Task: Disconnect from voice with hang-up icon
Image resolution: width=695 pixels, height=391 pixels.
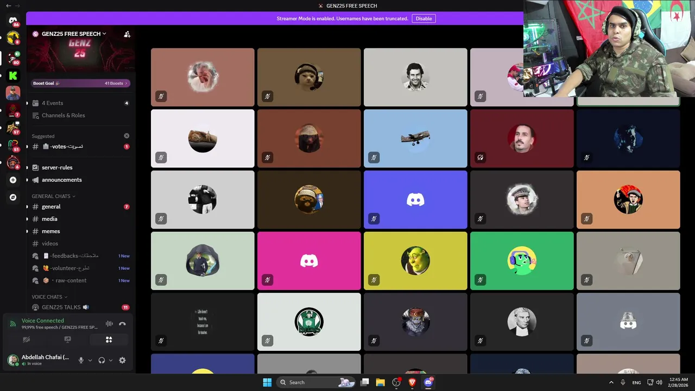Action: pyautogui.click(x=122, y=324)
